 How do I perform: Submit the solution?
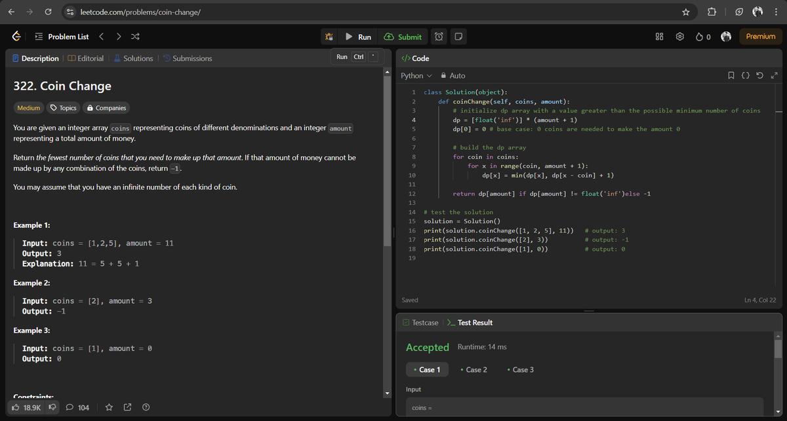[x=403, y=37]
